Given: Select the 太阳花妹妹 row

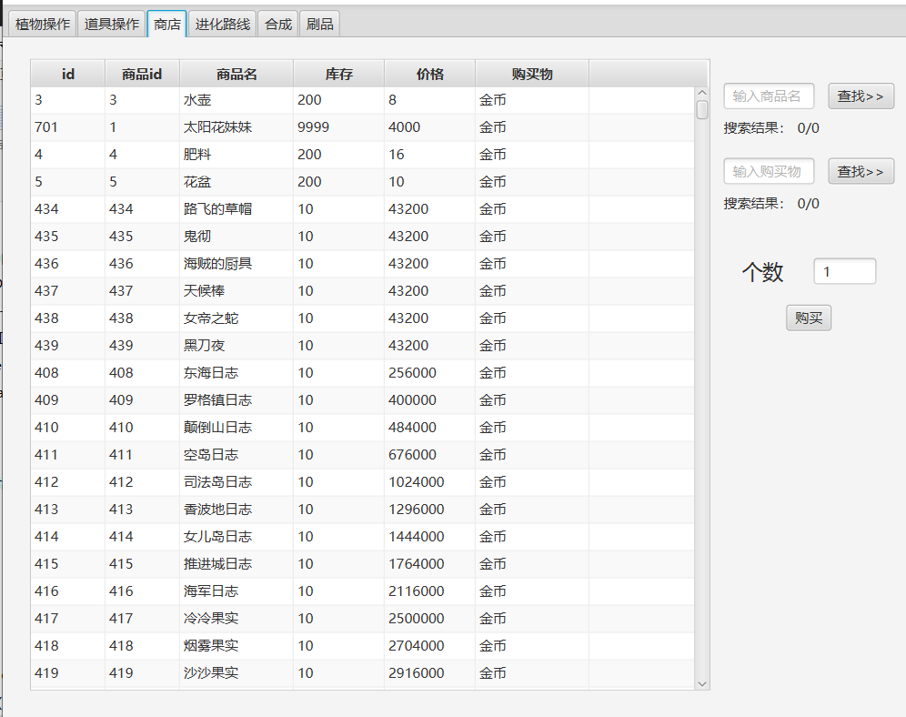Looking at the screenshot, I should coord(362,127).
